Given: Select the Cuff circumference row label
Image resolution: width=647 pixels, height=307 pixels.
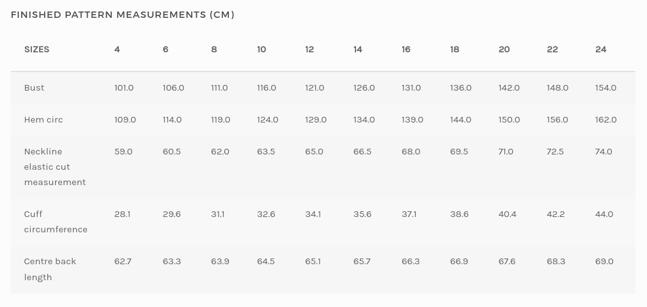Looking at the screenshot, I should [x=56, y=221].
